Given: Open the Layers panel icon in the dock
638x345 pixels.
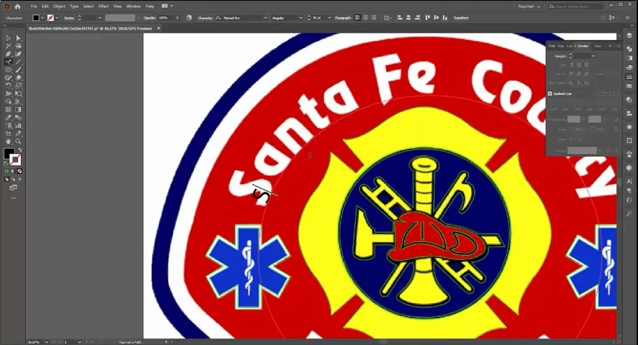Looking at the screenshot, I should (629, 35).
